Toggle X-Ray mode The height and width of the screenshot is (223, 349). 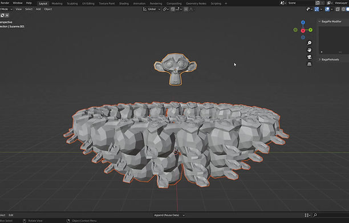pyautogui.click(x=338, y=9)
